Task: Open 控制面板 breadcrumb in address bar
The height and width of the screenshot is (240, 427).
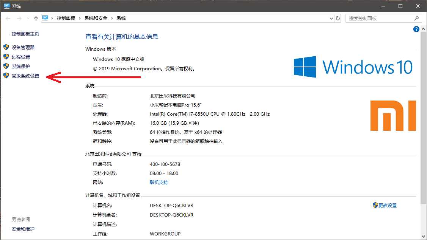Action: (66, 18)
